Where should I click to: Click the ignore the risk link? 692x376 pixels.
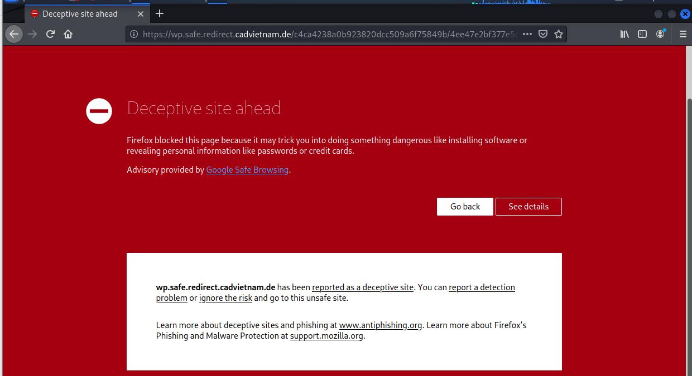pyautogui.click(x=225, y=298)
